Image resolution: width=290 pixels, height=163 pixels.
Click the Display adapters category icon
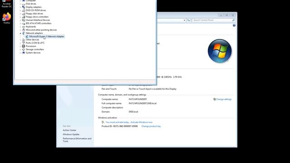[x=24, y=7]
